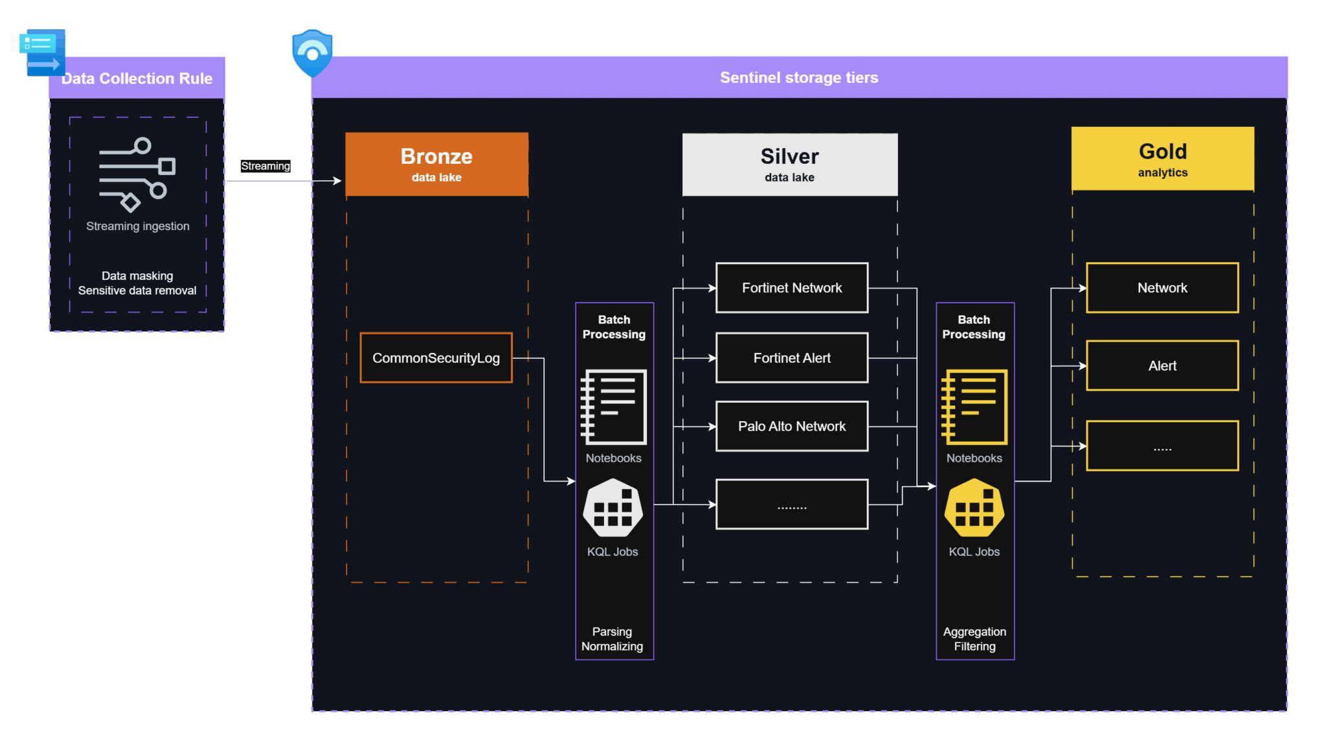Image resolution: width=1326 pixels, height=741 pixels.
Task: Click the Parsing Normalizing text
Action: click(x=612, y=639)
